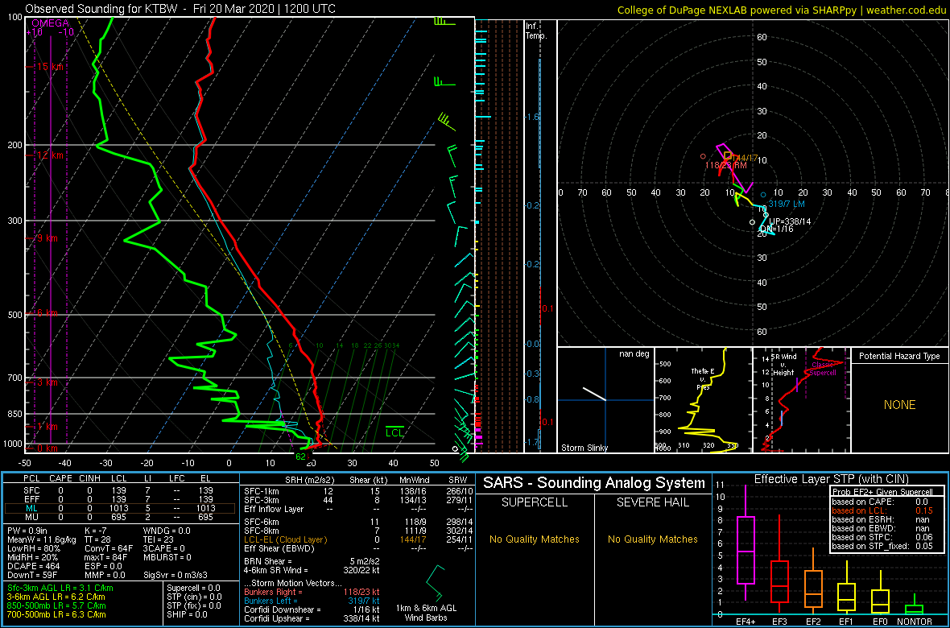Click the magenta 'Classic Supercell' annotation

click(824, 369)
